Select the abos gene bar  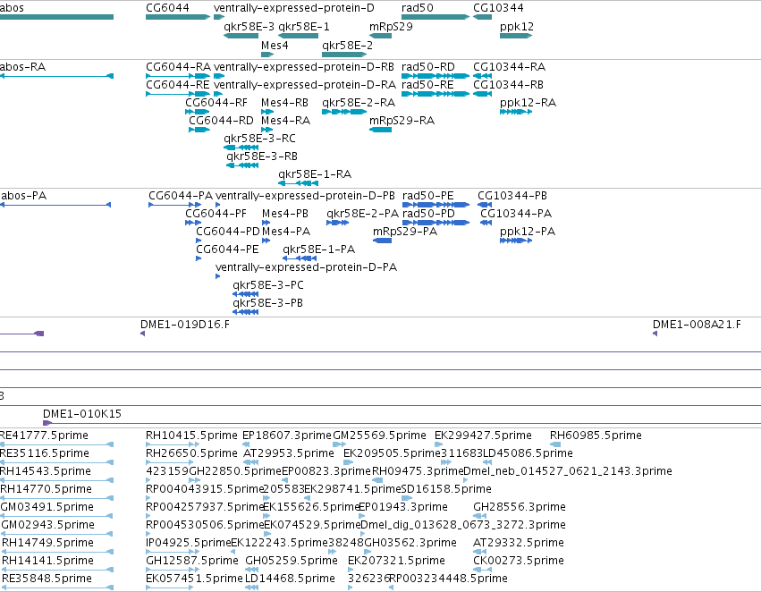(56, 17)
